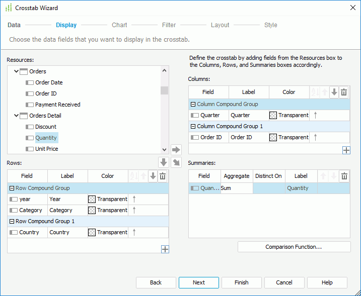Move column field down with arrow icon
Screen dimensions: 361x296
point(334,92)
